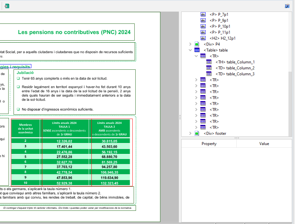
Task: Click the Property column header
Action: point(209,143)
